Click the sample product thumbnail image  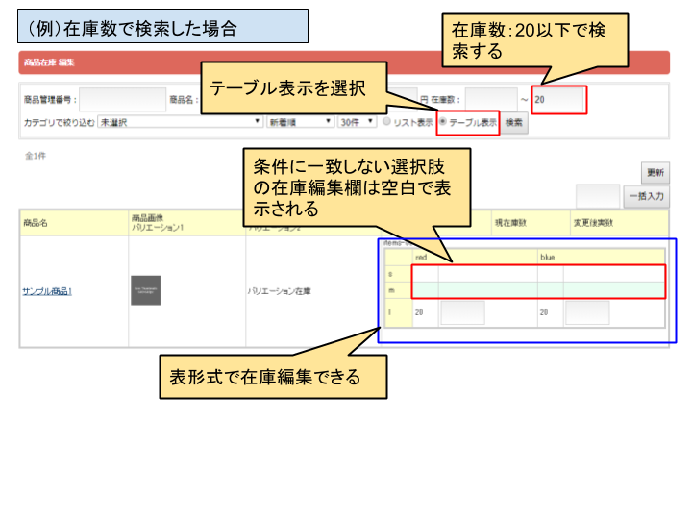tap(145, 290)
